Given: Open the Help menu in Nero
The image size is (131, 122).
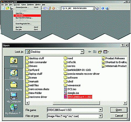Looking at the screenshot, I should [43, 5].
